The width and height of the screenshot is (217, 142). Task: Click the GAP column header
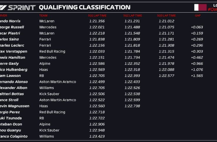(198, 15)
